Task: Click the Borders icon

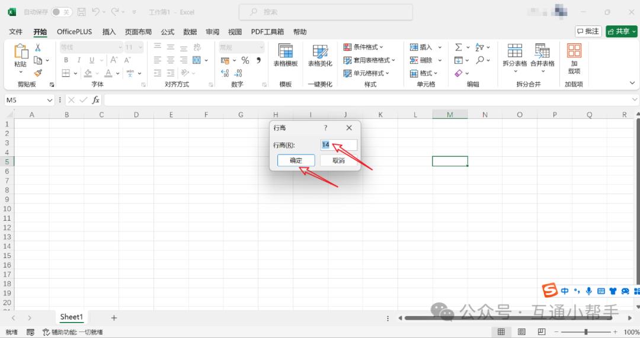Action: 66,73
